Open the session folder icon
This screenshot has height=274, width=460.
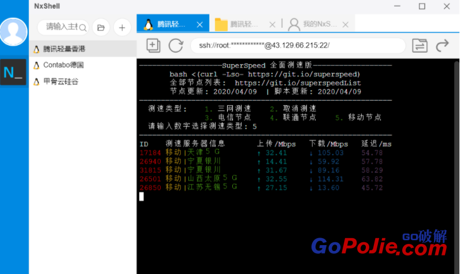coord(101,27)
